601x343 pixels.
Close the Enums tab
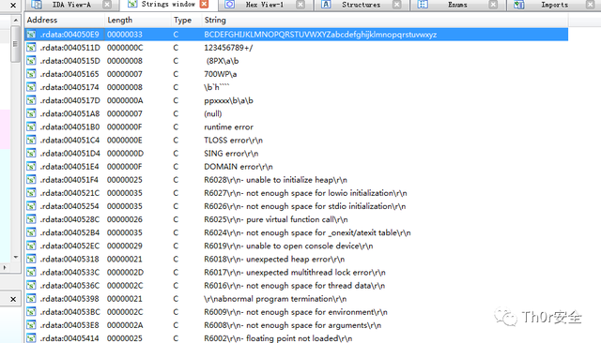pos(493,5)
